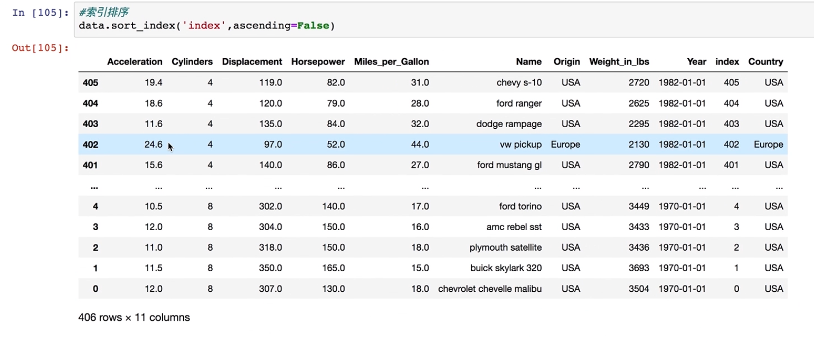The width and height of the screenshot is (814, 343).
Task: Click the Horsepower column header
Action: click(318, 62)
